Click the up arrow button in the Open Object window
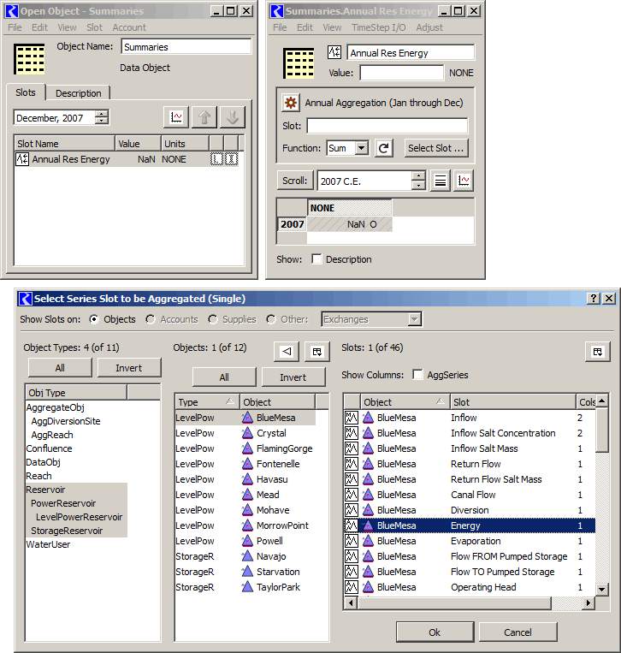 pos(204,117)
